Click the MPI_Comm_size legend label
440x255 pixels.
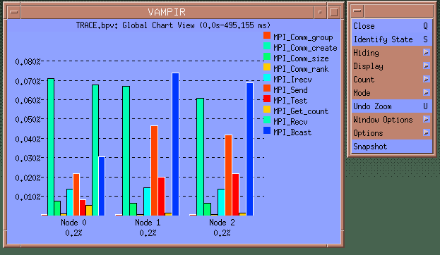(x=301, y=58)
